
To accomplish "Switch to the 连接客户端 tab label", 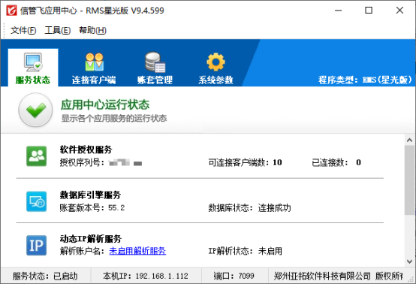I will click(94, 80).
